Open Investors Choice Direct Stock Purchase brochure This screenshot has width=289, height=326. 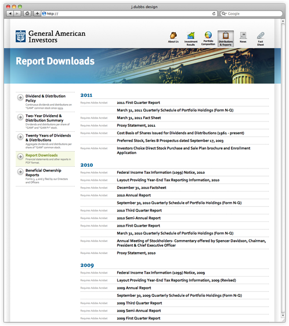point(183,151)
